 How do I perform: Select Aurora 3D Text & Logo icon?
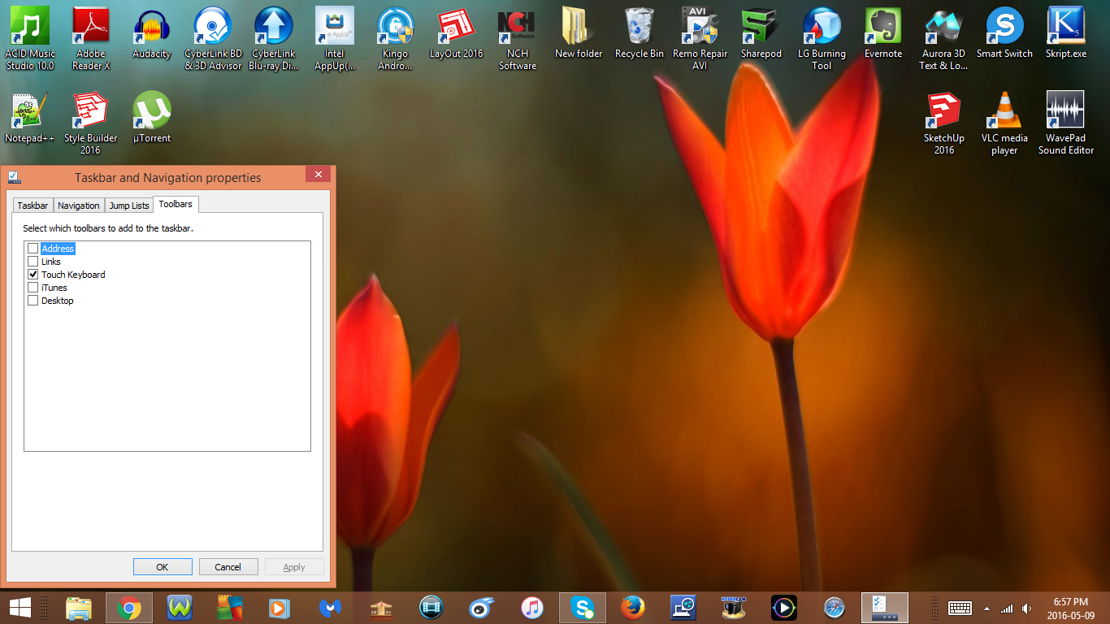coord(943,37)
